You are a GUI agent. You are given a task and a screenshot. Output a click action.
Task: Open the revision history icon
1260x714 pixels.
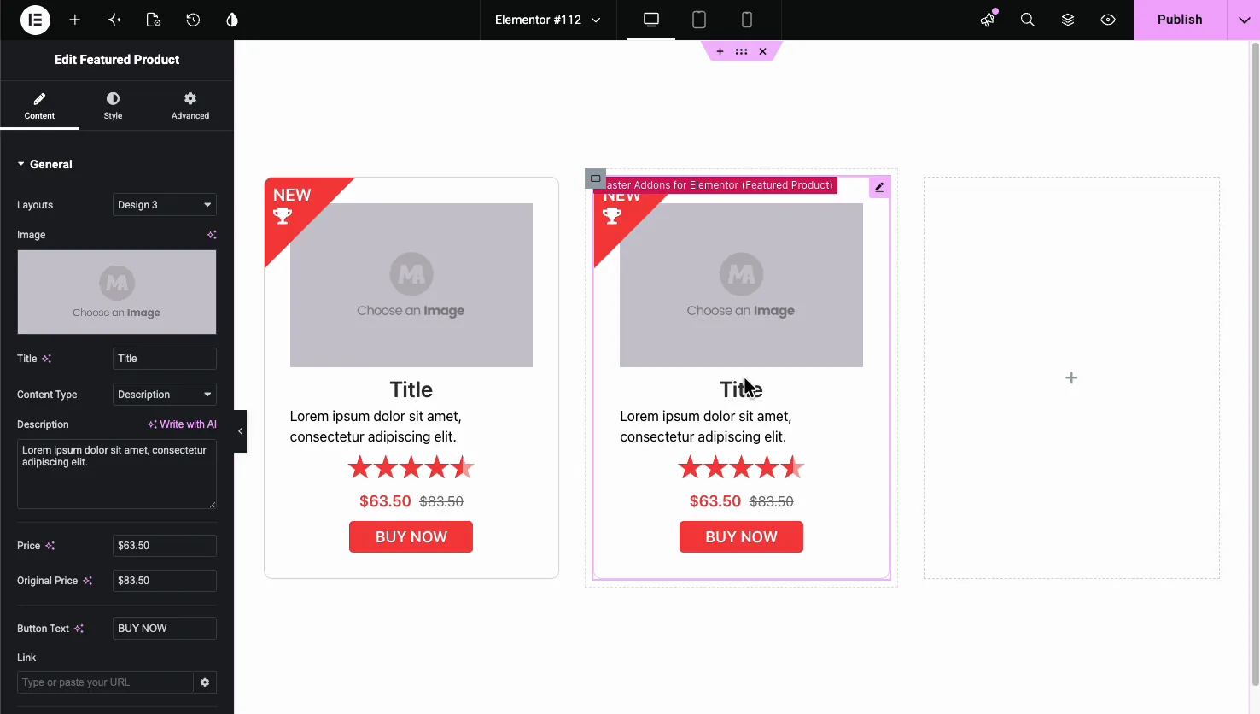click(x=193, y=20)
